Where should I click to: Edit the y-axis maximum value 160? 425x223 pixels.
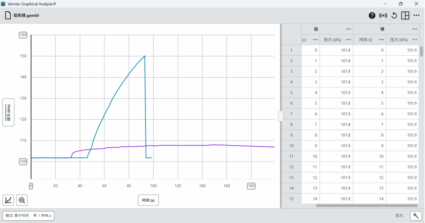23,35
